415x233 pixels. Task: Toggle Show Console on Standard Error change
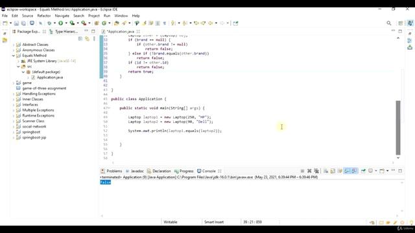354,171
